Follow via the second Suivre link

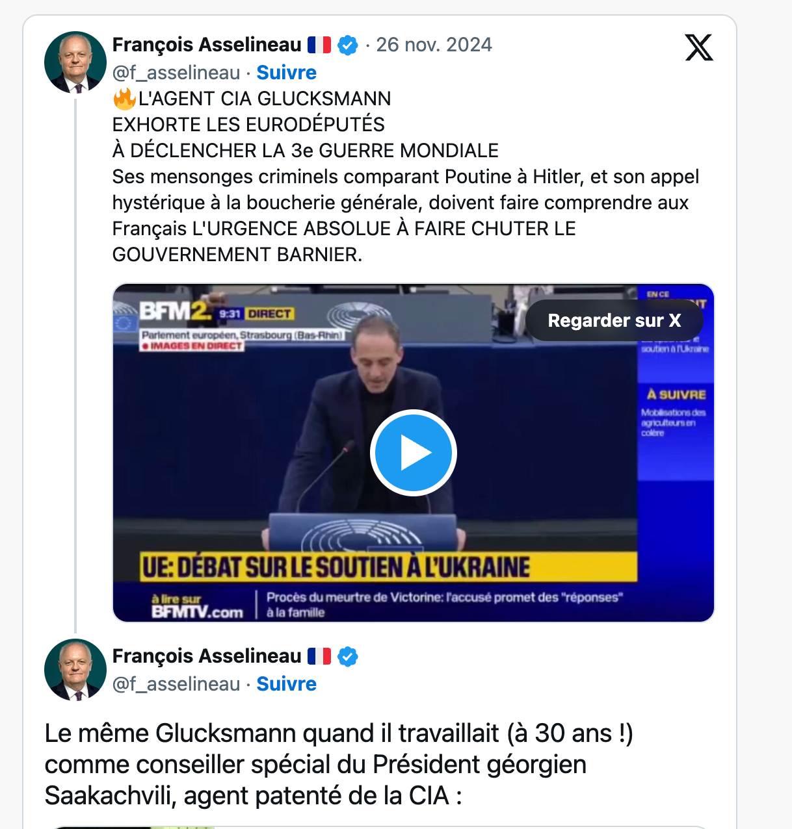coord(286,683)
